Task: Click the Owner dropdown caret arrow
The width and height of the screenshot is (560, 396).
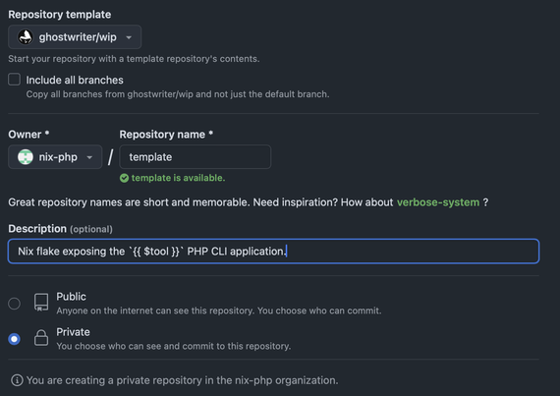Action: pos(89,157)
